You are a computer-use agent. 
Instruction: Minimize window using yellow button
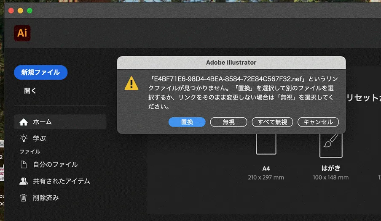coord(20,11)
